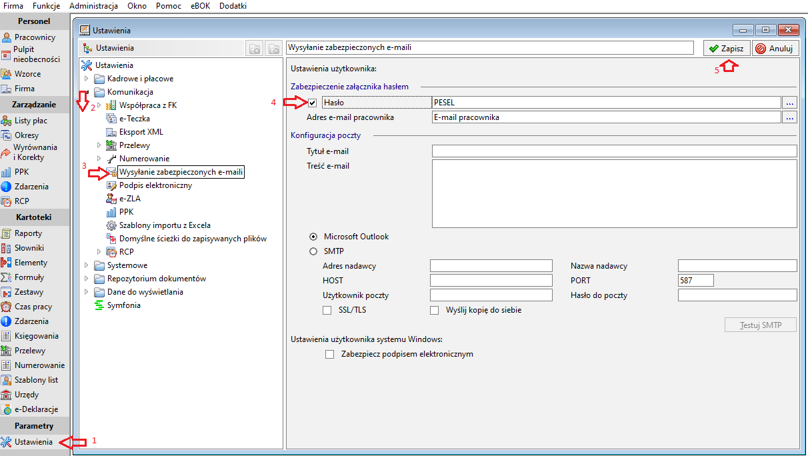Expand the Numerowanie tree node
808x456 pixels.
99,159
